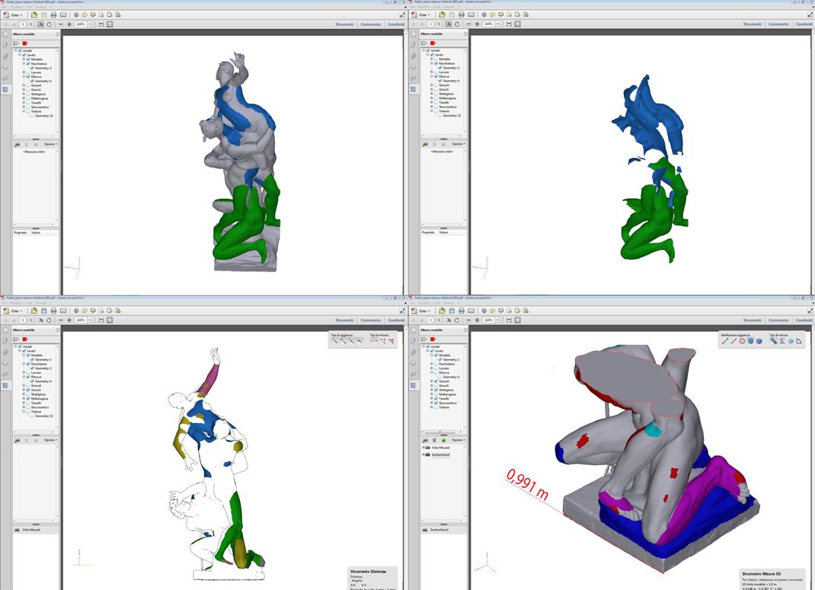Click the print icon in top-left window
Screen dimensions: 815x590
(x=53, y=14)
